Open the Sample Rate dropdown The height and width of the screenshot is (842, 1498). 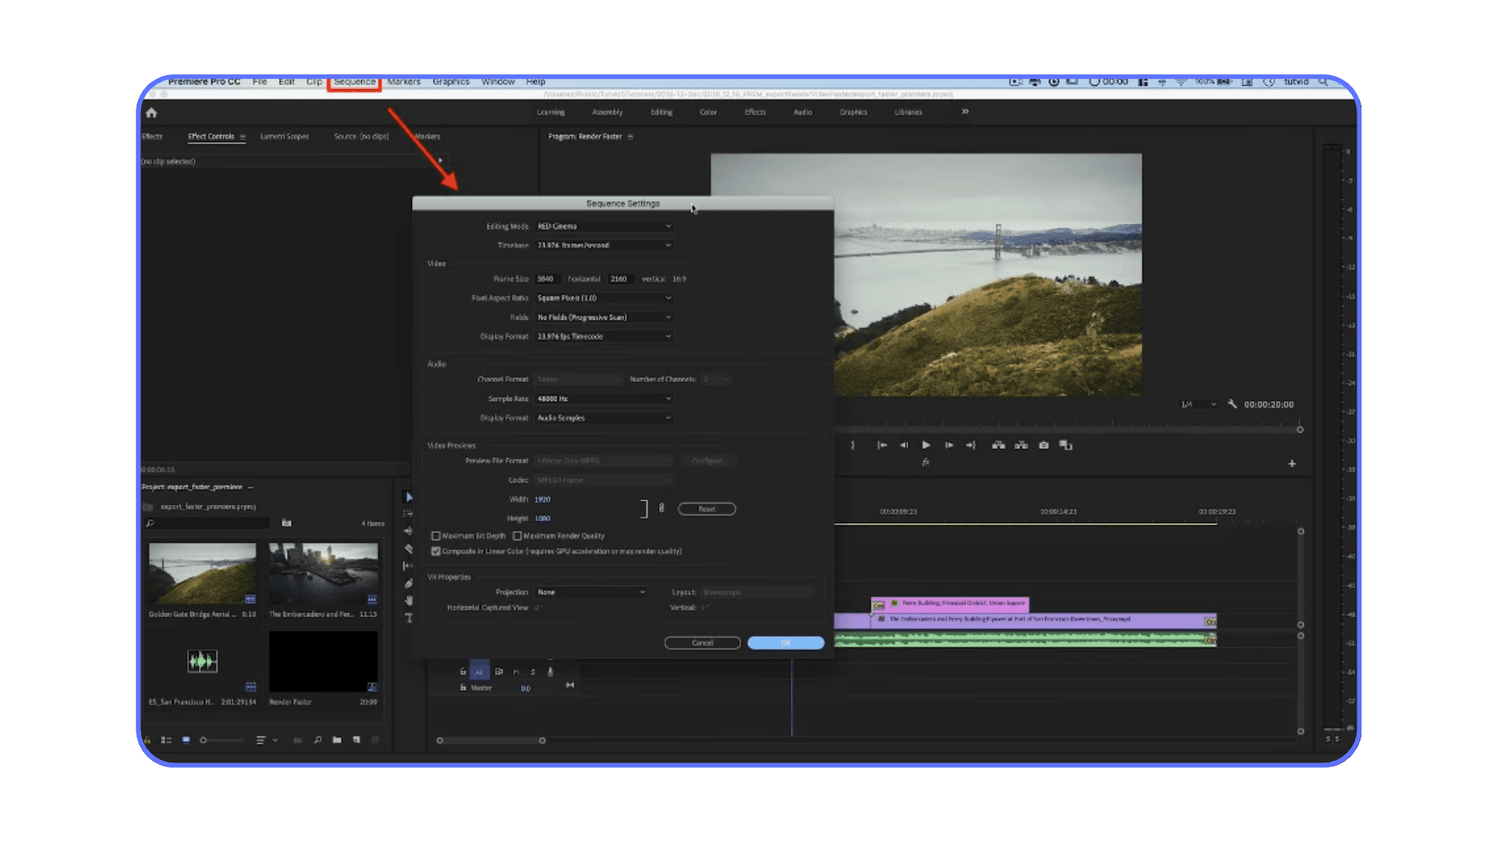pos(604,398)
